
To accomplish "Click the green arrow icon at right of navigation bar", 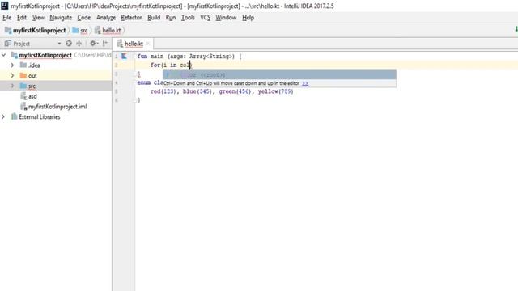I will [516, 30].
